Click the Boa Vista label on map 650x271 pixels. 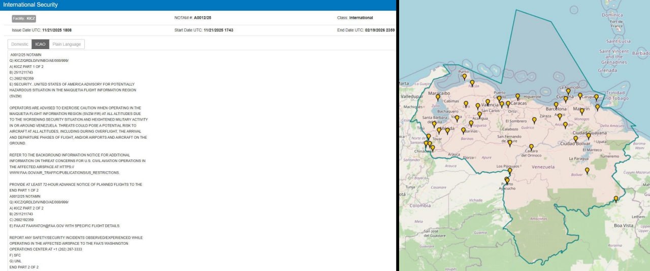pyautogui.click(x=624, y=225)
